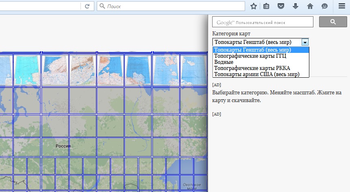
Task: Reload the page with the refresh icon
Action: (x=87, y=7)
